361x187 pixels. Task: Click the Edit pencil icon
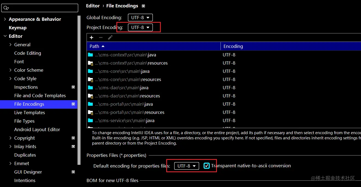[110, 38]
